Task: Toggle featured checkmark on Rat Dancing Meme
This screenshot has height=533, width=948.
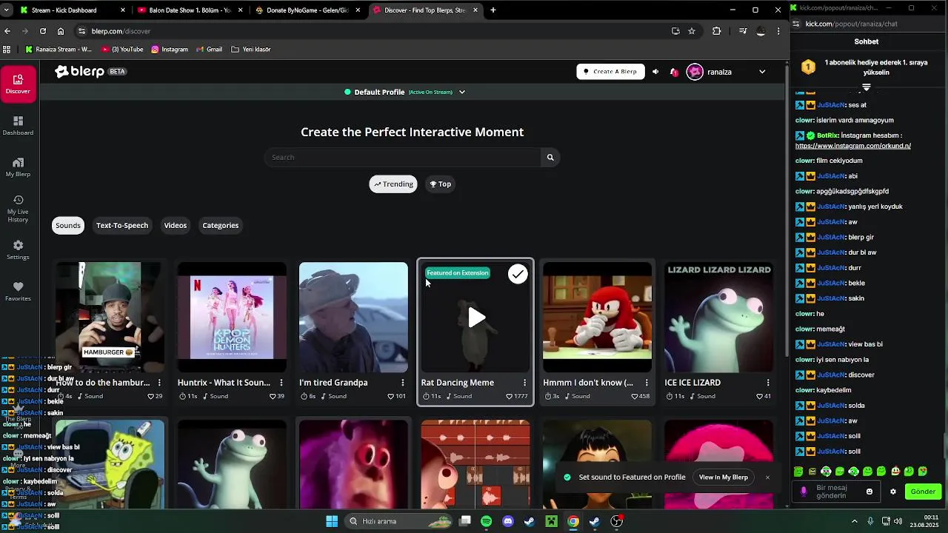Action: pyautogui.click(x=518, y=274)
